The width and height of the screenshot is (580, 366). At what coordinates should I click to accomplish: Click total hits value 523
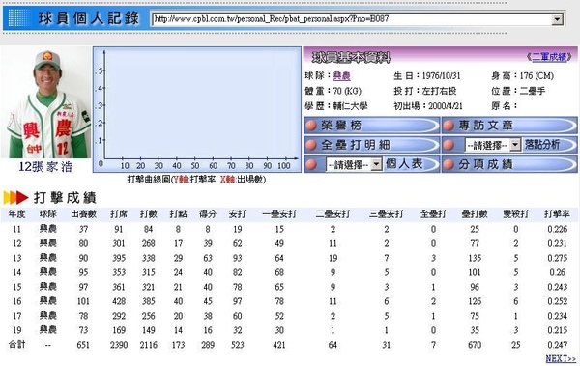pos(238,345)
